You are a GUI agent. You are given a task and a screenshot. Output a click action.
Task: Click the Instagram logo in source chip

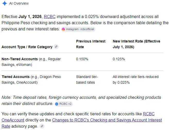click(x=63, y=29)
